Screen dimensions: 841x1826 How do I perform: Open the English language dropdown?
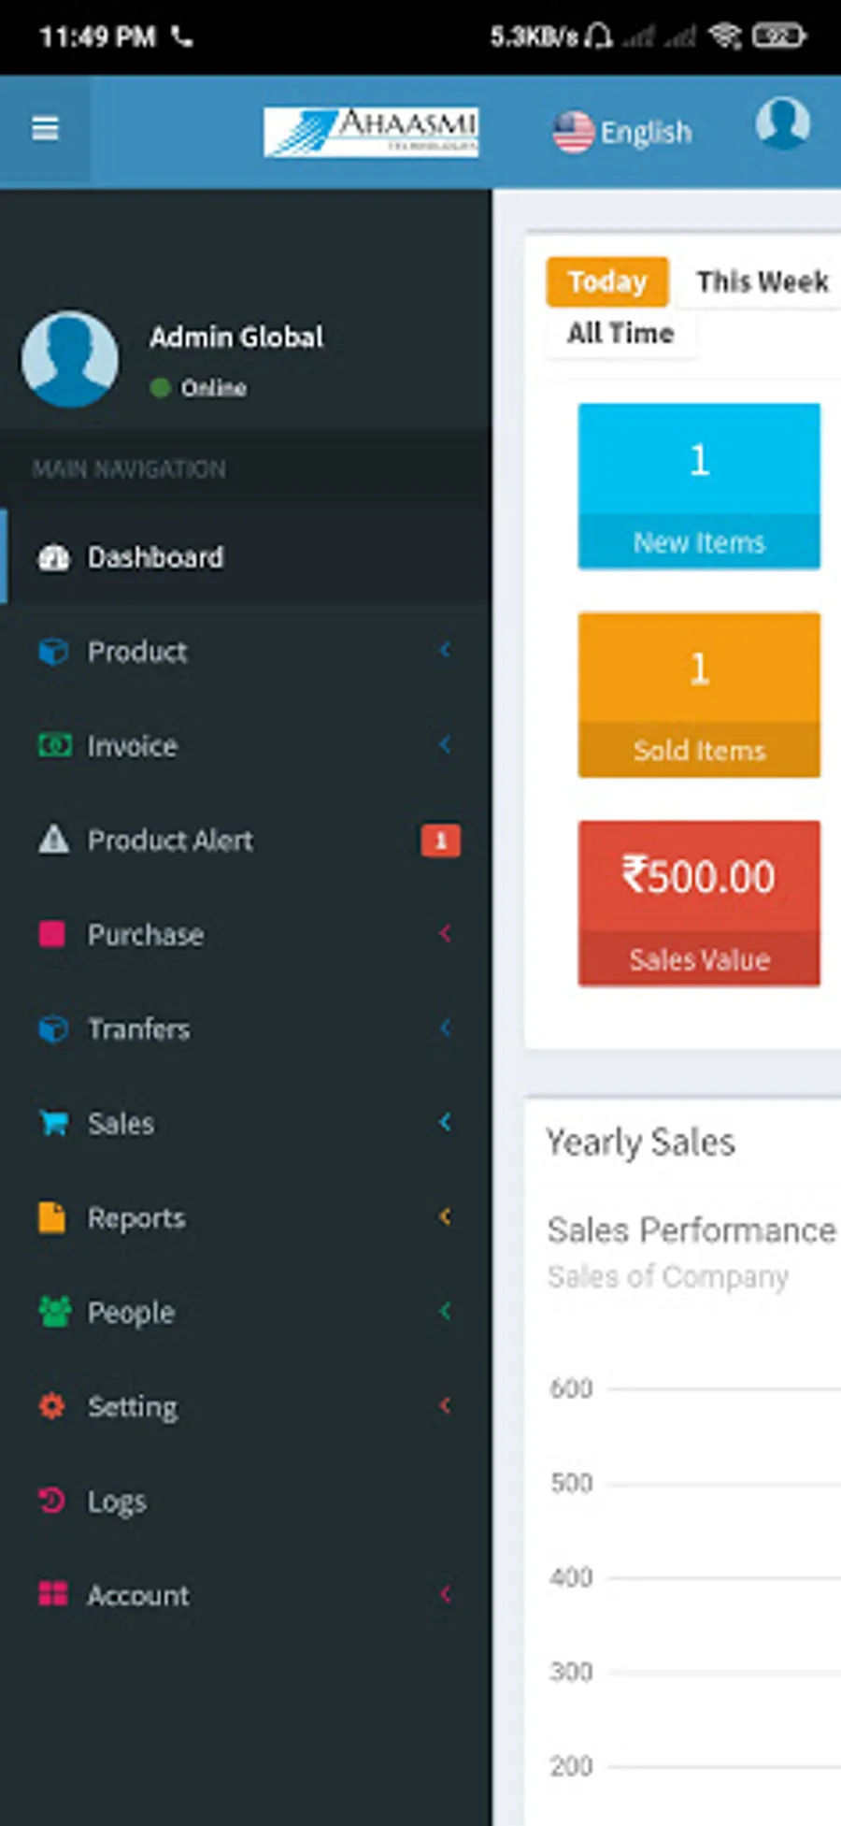[622, 132]
